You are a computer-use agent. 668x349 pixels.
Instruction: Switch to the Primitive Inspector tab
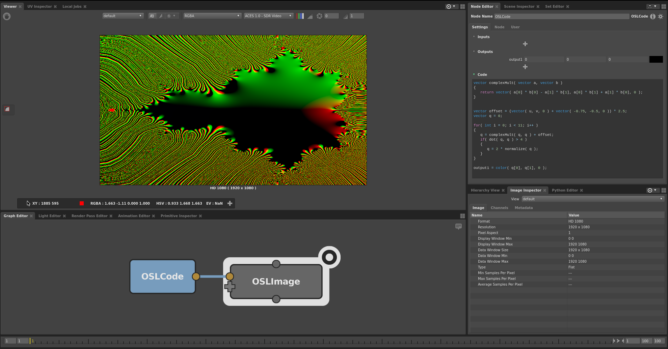pyautogui.click(x=179, y=216)
